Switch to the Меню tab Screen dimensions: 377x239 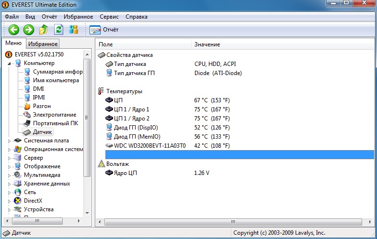pos(13,43)
